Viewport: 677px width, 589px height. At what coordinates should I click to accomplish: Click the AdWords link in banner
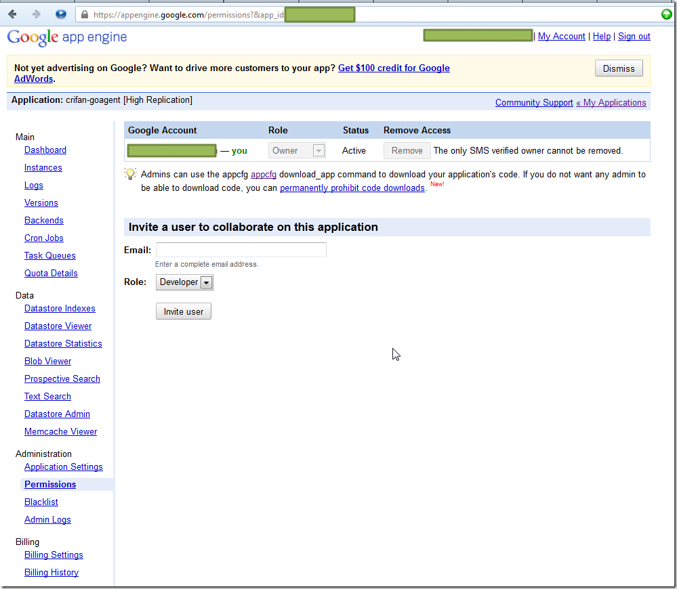[34, 79]
